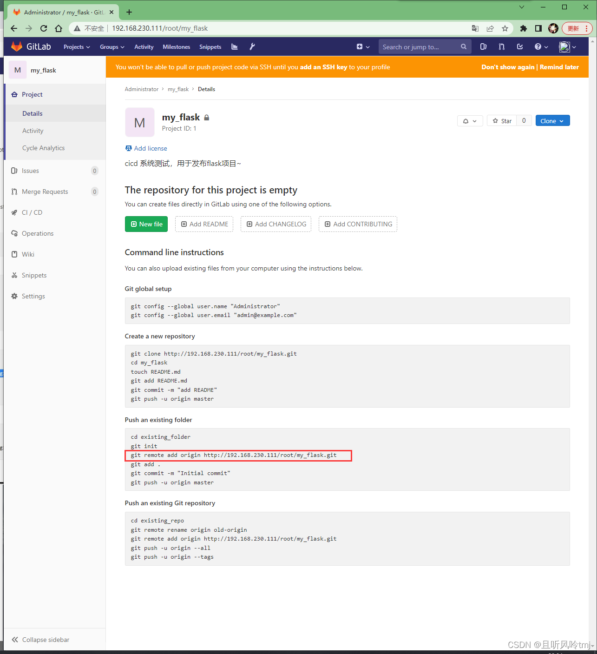Click the Add license link
The height and width of the screenshot is (654, 597).
click(146, 148)
